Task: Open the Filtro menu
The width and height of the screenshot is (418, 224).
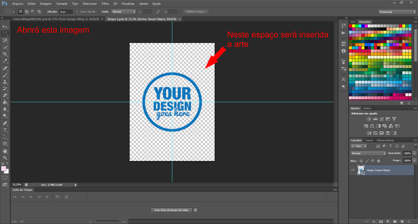Action: click(105, 4)
